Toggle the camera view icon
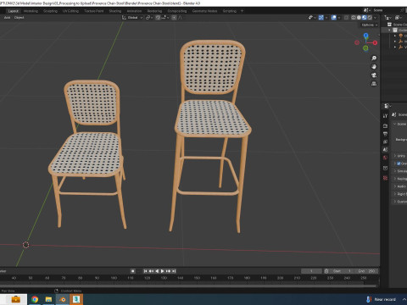The height and width of the screenshot is (305, 407). [374, 75]
